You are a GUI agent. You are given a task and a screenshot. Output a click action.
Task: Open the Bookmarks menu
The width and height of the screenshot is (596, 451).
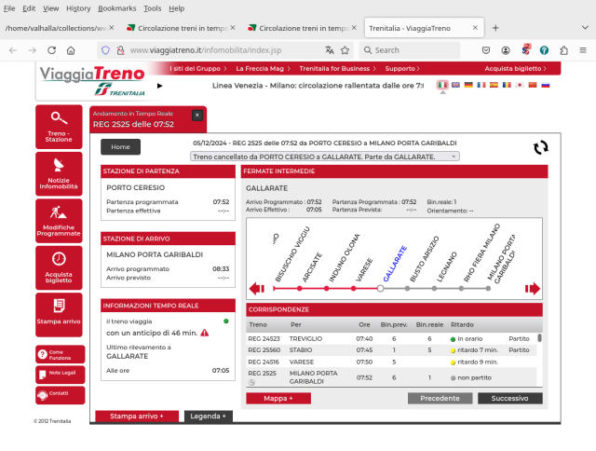tap(117, 8)
